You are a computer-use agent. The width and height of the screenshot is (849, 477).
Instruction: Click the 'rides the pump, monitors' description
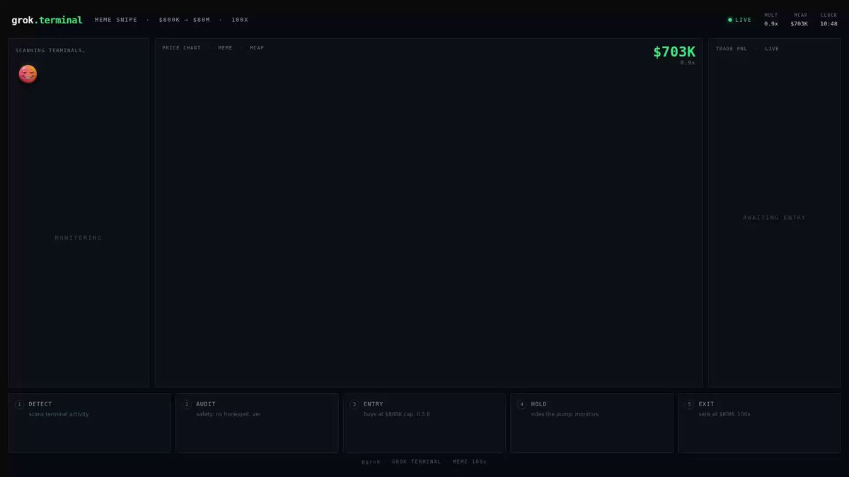click(x=565, y=414)
